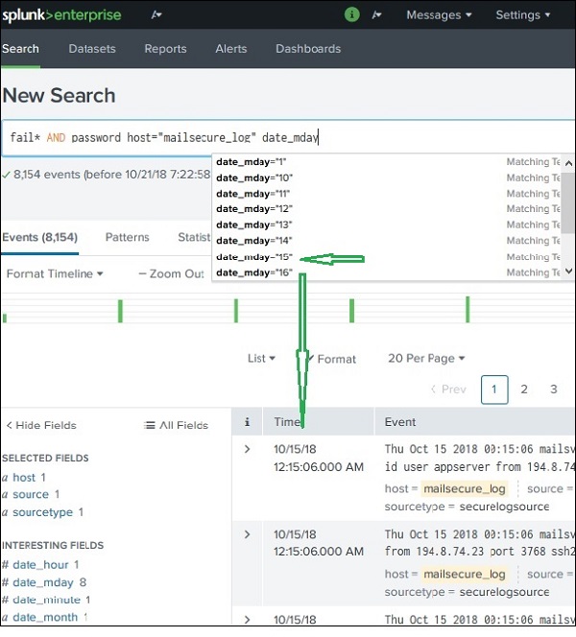
Task: Open the Dashboards navigation tab
Action: [308, 49]
